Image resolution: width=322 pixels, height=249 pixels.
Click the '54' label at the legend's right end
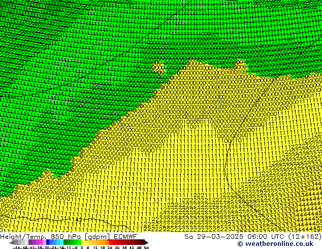click(x=146, y=247)
